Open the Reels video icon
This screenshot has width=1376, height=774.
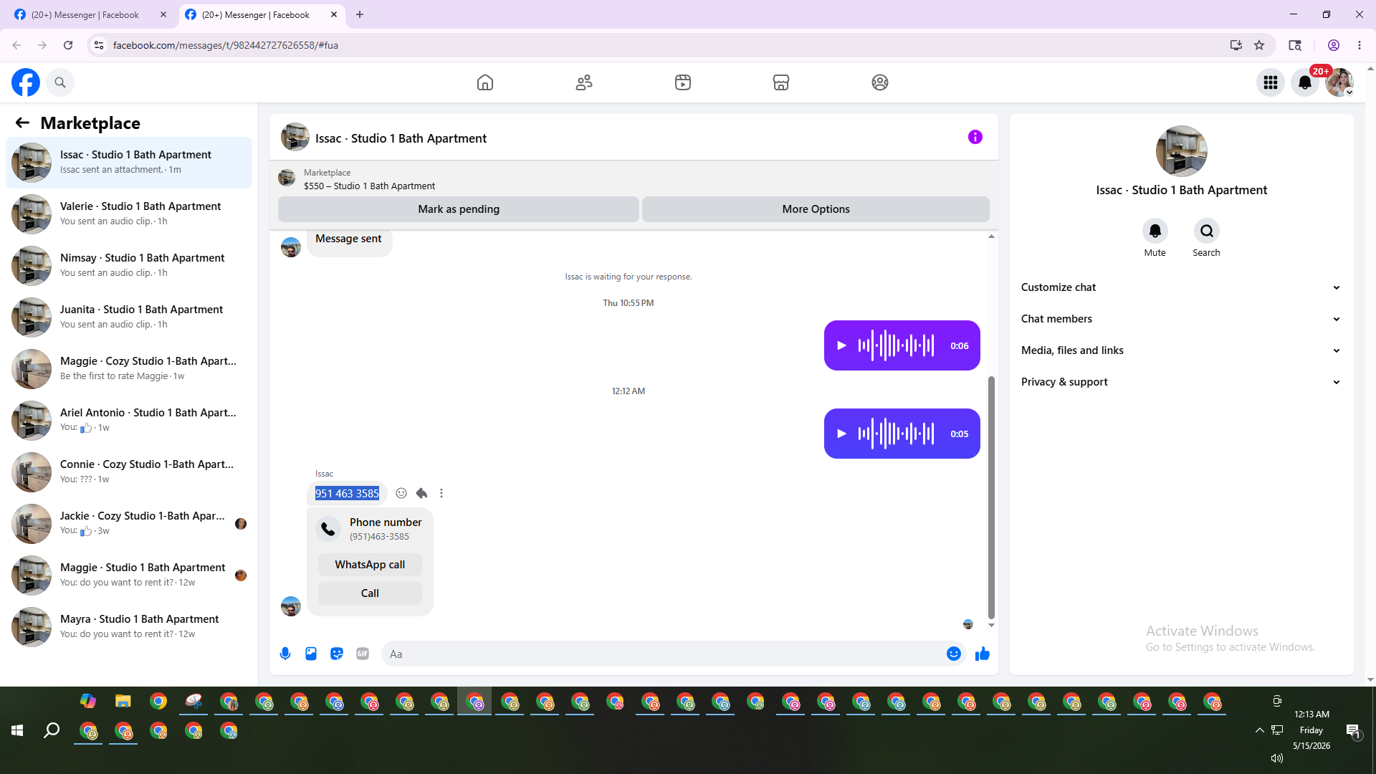[x=683, y=82]
